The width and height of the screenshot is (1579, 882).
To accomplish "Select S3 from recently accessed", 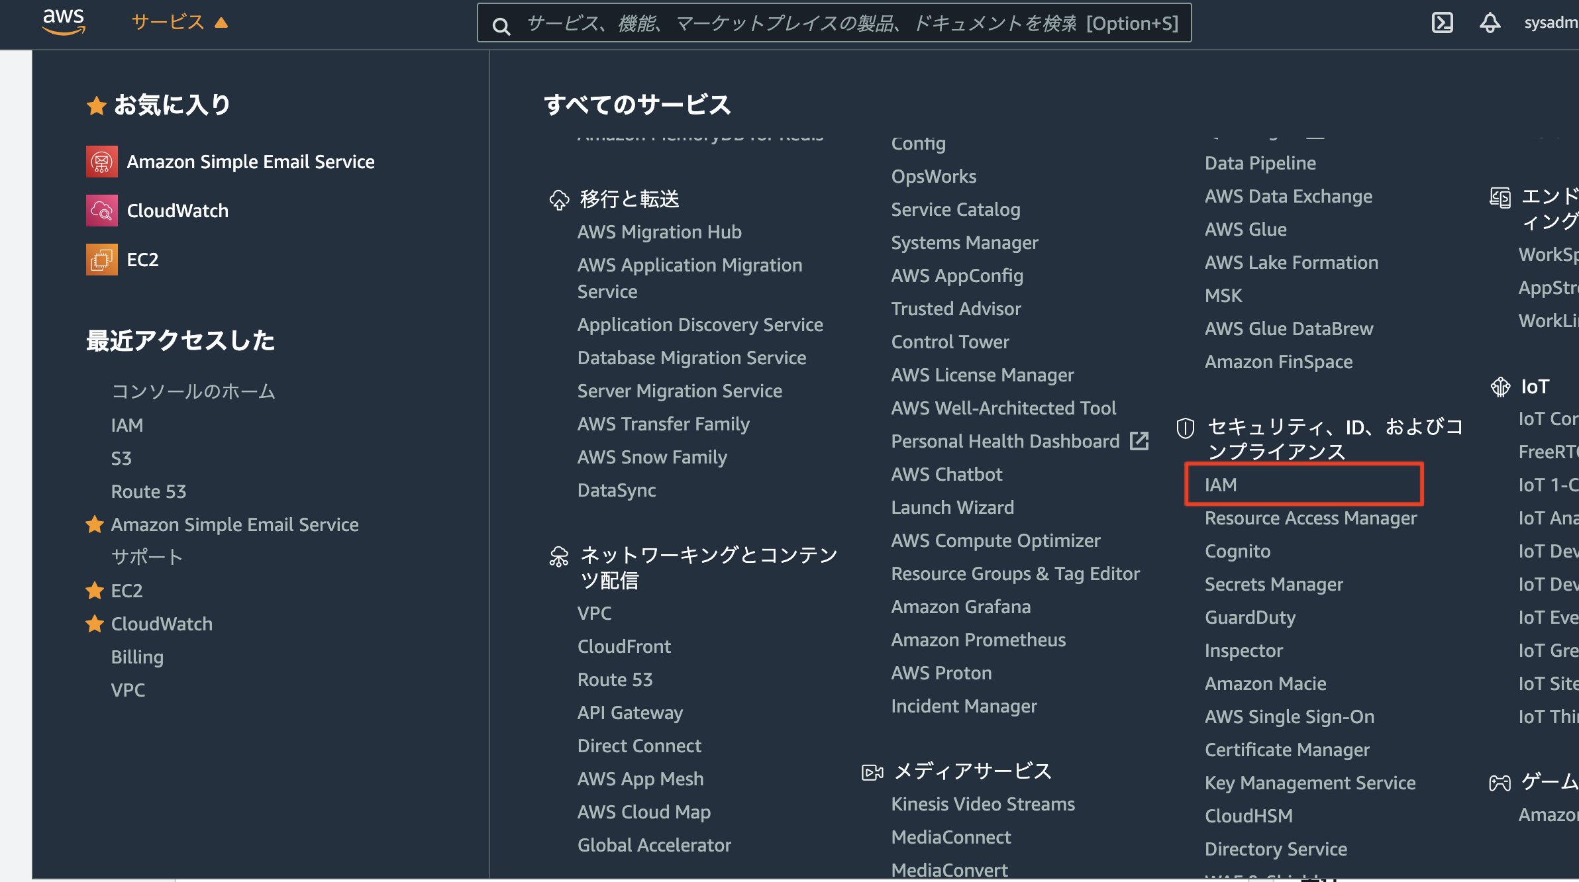I will click(121, 458).
